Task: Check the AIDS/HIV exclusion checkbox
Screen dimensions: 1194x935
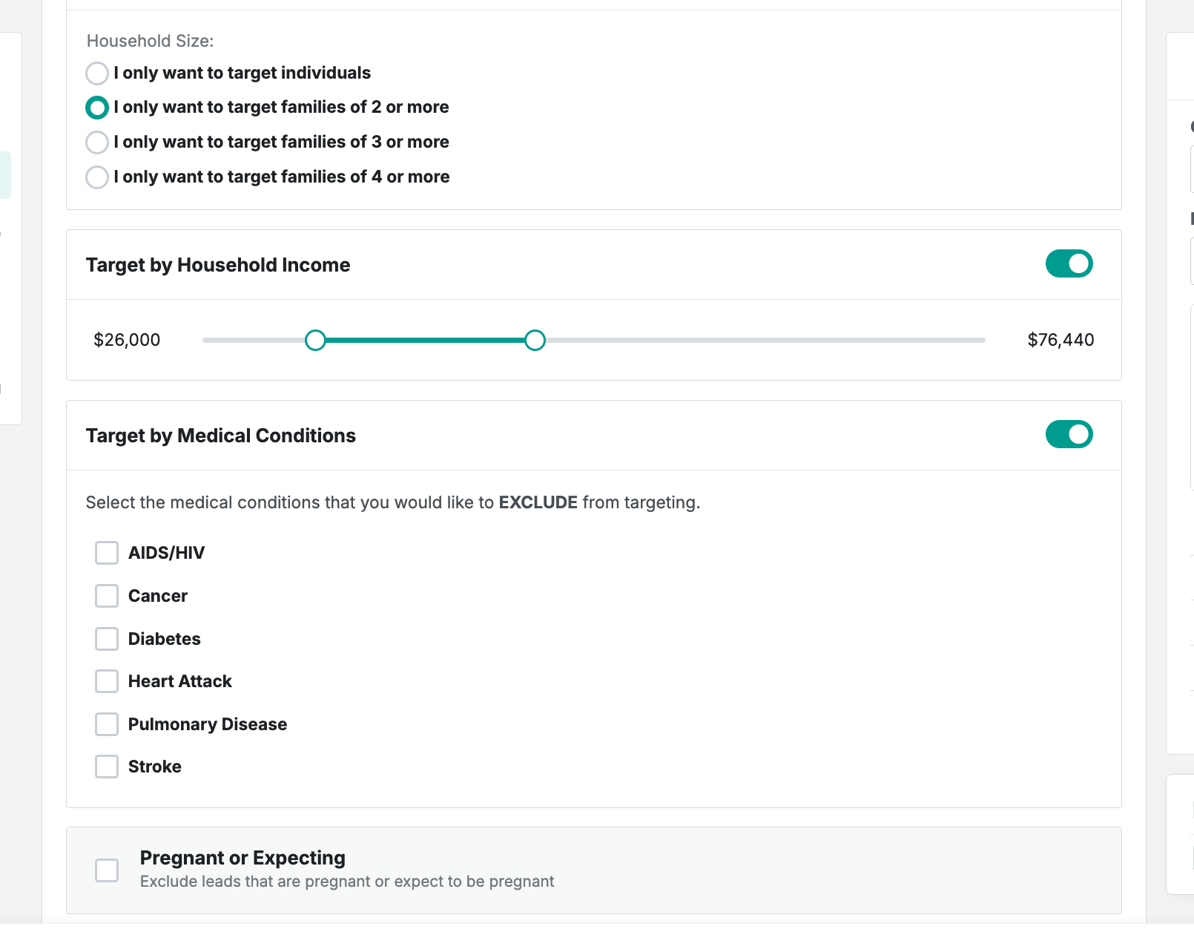Action: (x=107, y=553)
